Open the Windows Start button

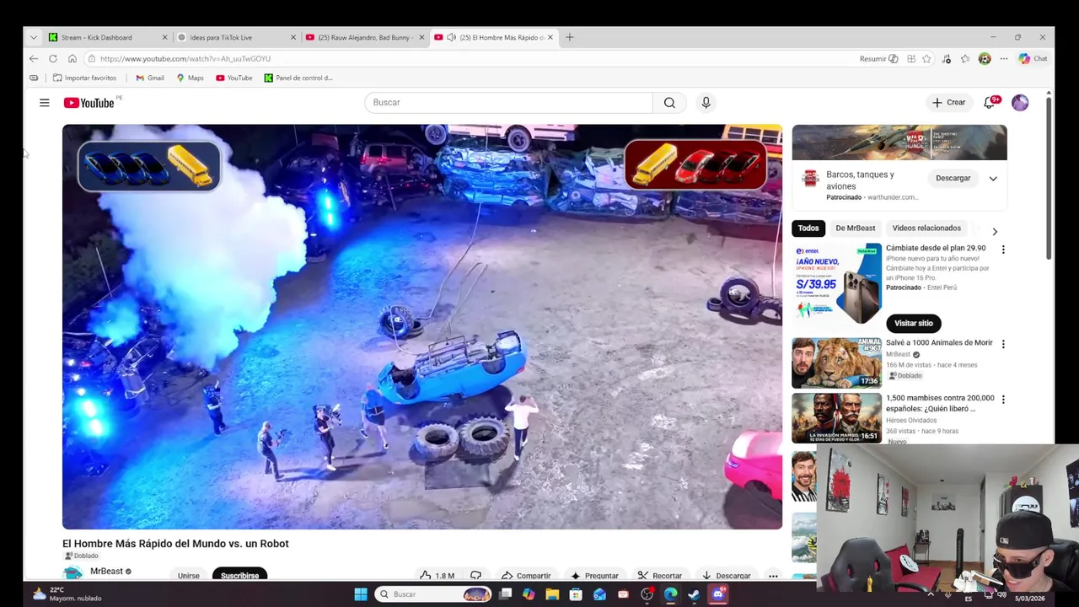pyautogui.click(x=361, y=594)
